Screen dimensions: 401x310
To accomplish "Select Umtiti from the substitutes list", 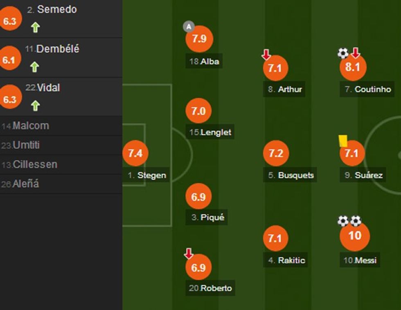I will coord(26,145).
